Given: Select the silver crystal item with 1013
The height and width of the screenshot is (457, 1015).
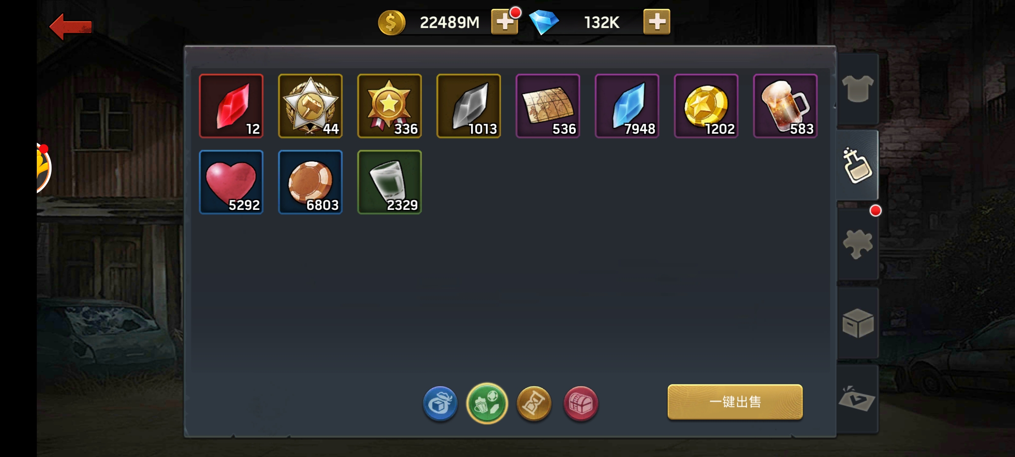Looking at the screenshot, I should (469, 106).
